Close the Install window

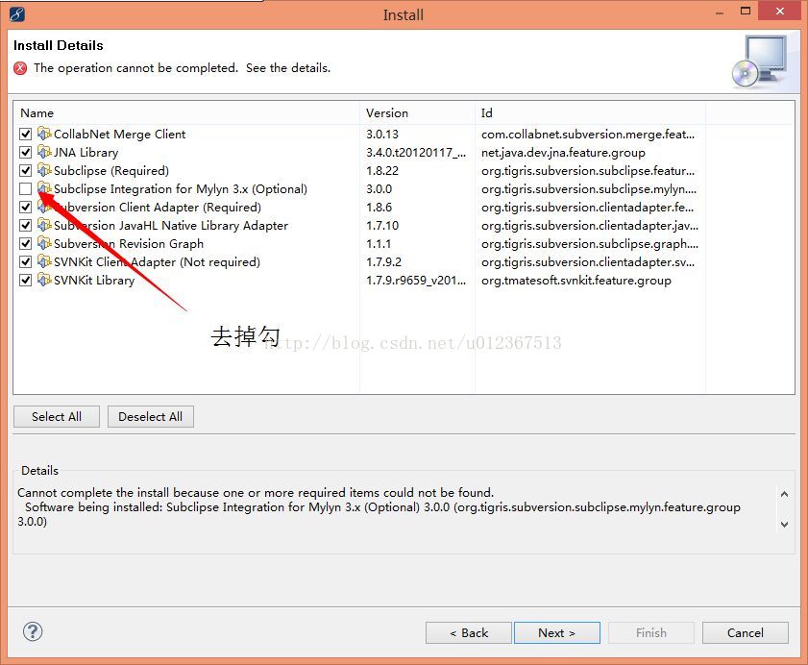[780, 11]
